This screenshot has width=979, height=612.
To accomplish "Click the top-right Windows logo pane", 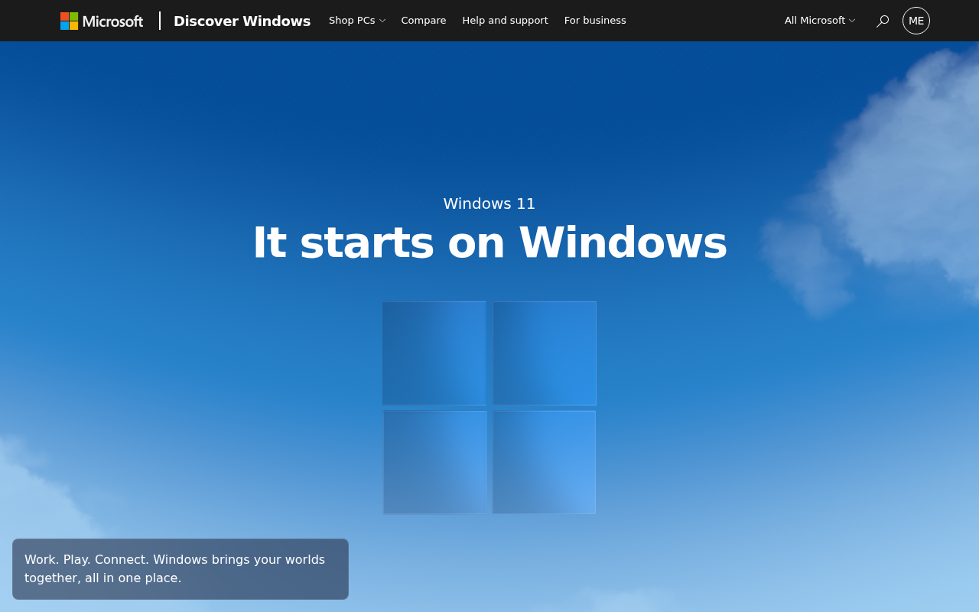I will pos(545,353).
